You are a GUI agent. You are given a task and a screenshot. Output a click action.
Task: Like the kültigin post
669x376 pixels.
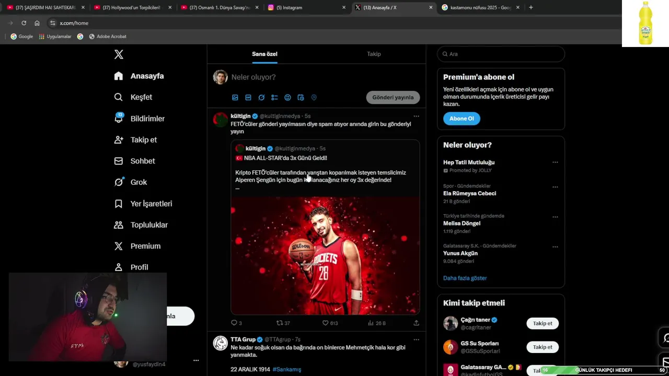(x=330, y=323)
